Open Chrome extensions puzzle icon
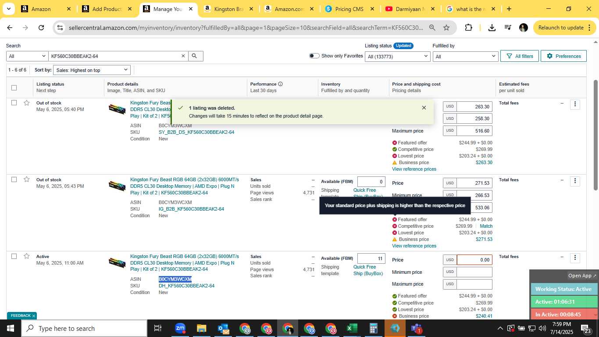Image resolution: width=599 pixels, height=337 pixels. tap(468, 28)
